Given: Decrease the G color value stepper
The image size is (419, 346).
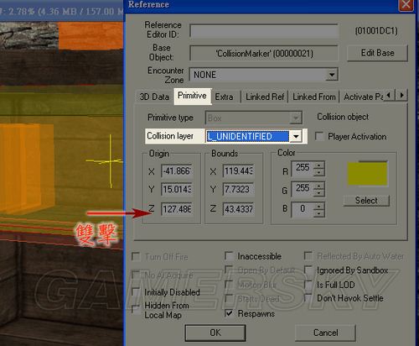Looking at the screenshot, I should coord(318,192).
